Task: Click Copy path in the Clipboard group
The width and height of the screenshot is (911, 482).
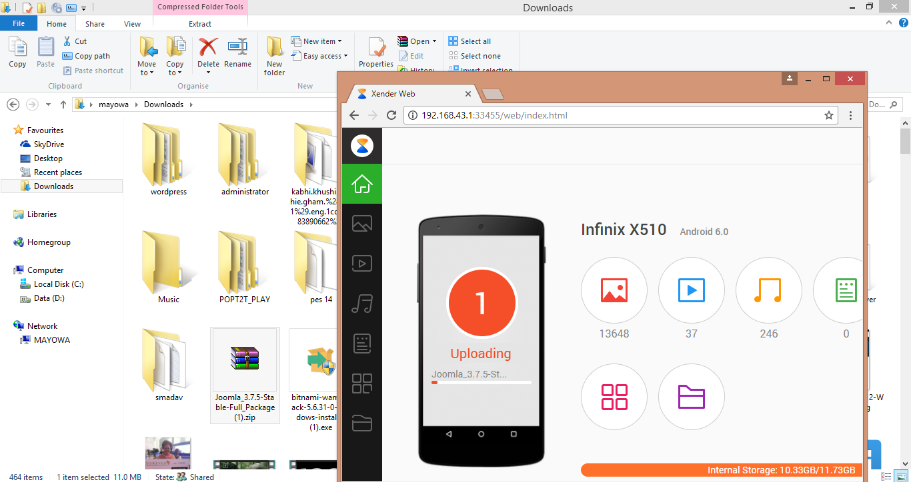Action: tap(86, 56)
